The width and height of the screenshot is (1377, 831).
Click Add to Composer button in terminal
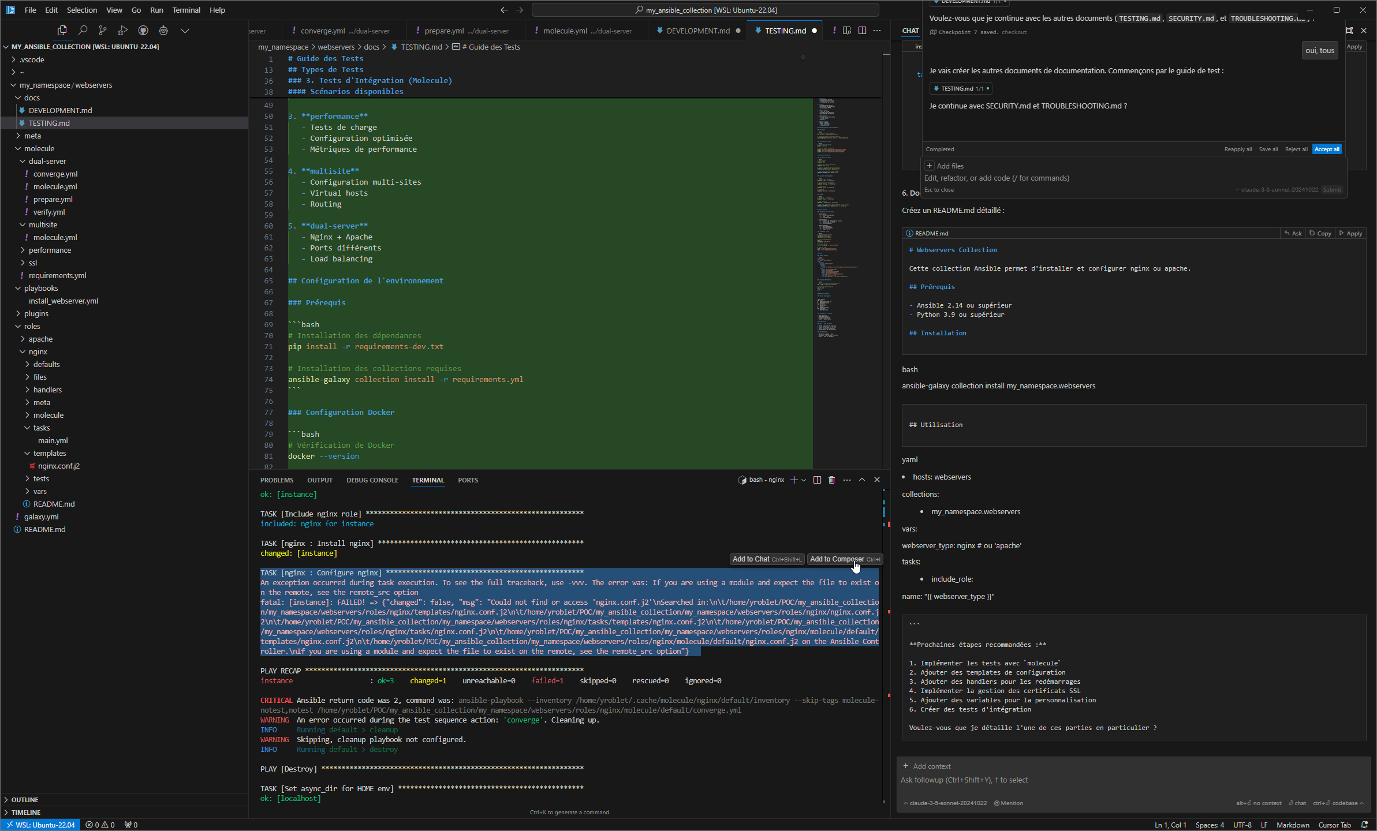845,559
